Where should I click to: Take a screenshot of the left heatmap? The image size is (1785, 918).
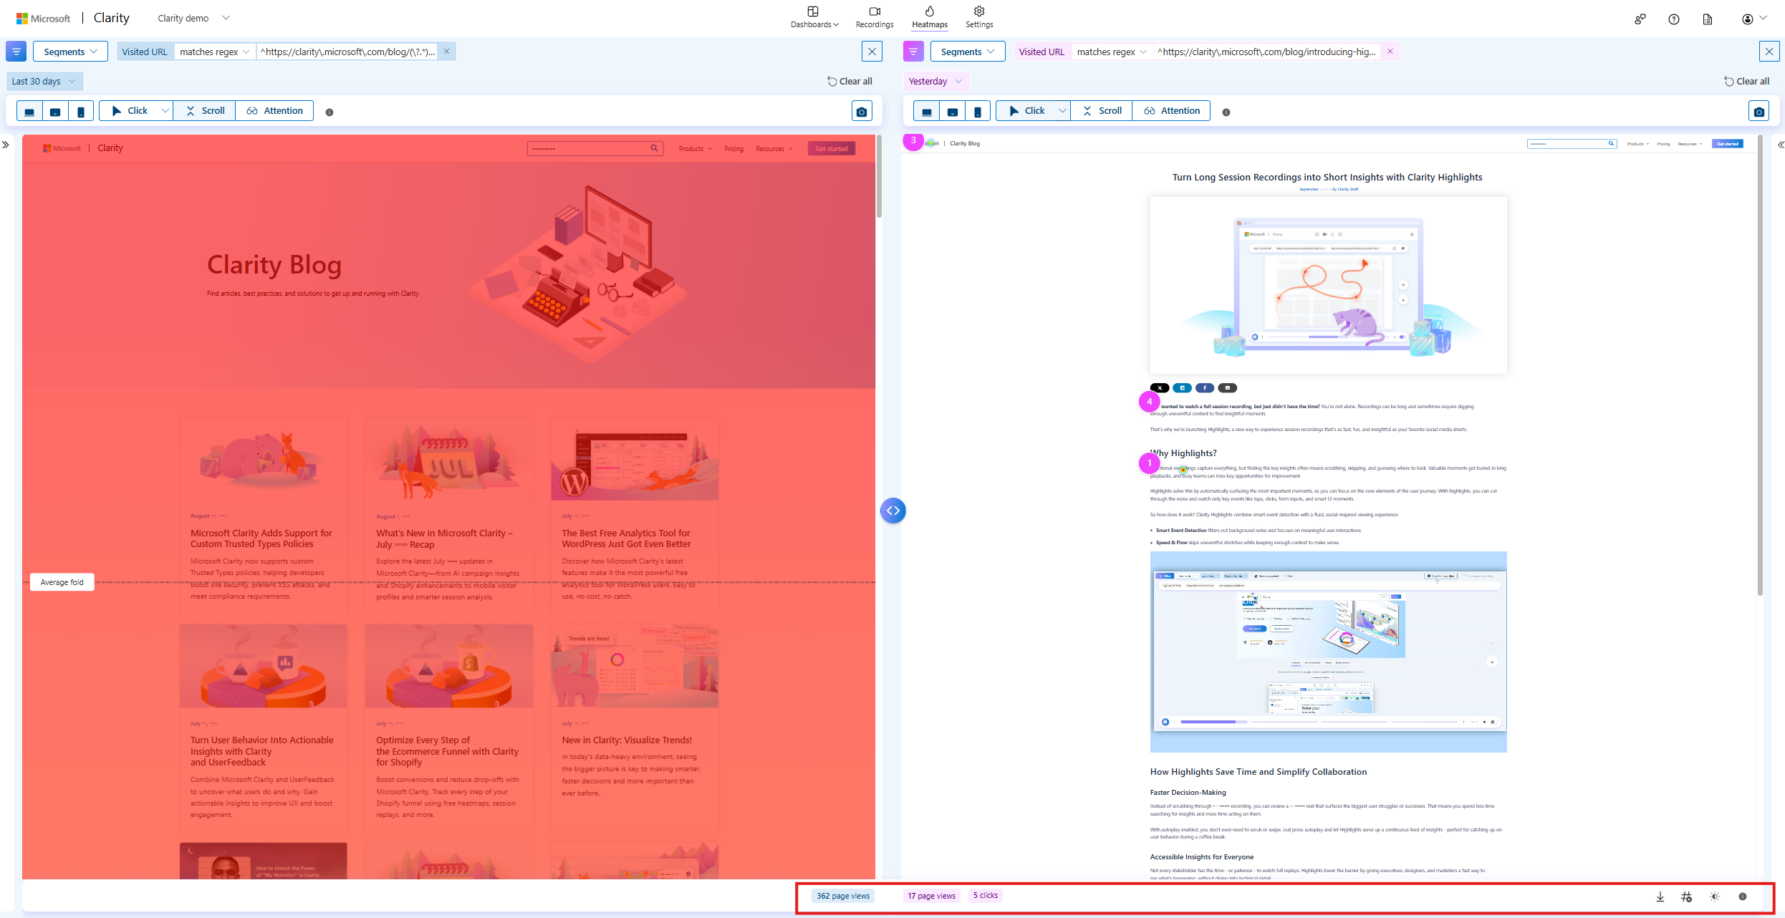862,112
